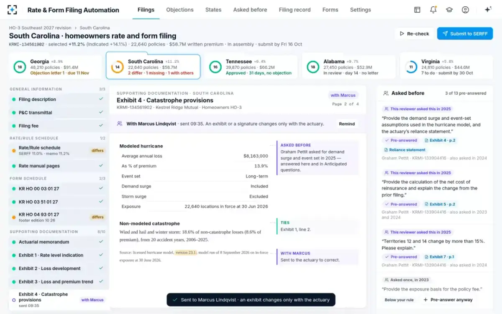
Task: Click the Alabama progress ring 18
Action: 312,67
